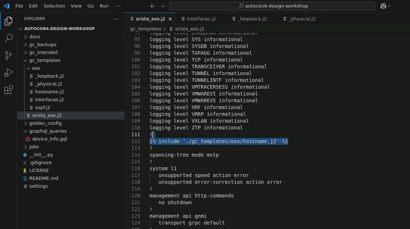Open the LICENSE file
The height and width of the screenshot is (229, 410).
[71, 170]
